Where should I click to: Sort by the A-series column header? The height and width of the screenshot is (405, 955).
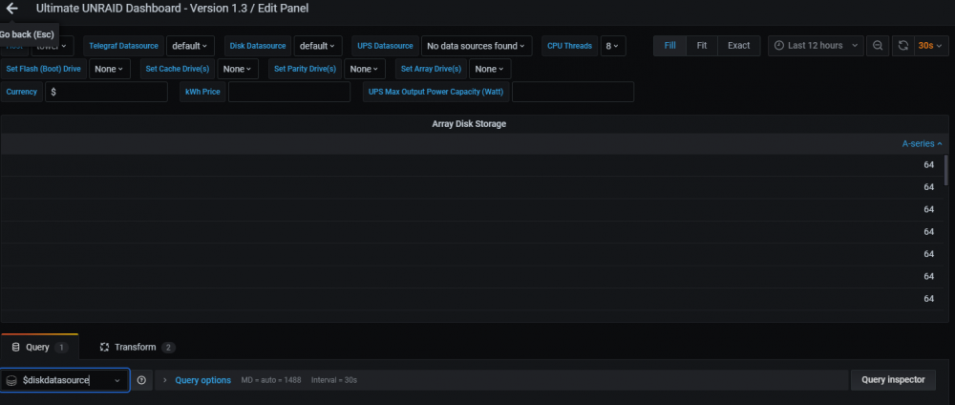point(923,143)
